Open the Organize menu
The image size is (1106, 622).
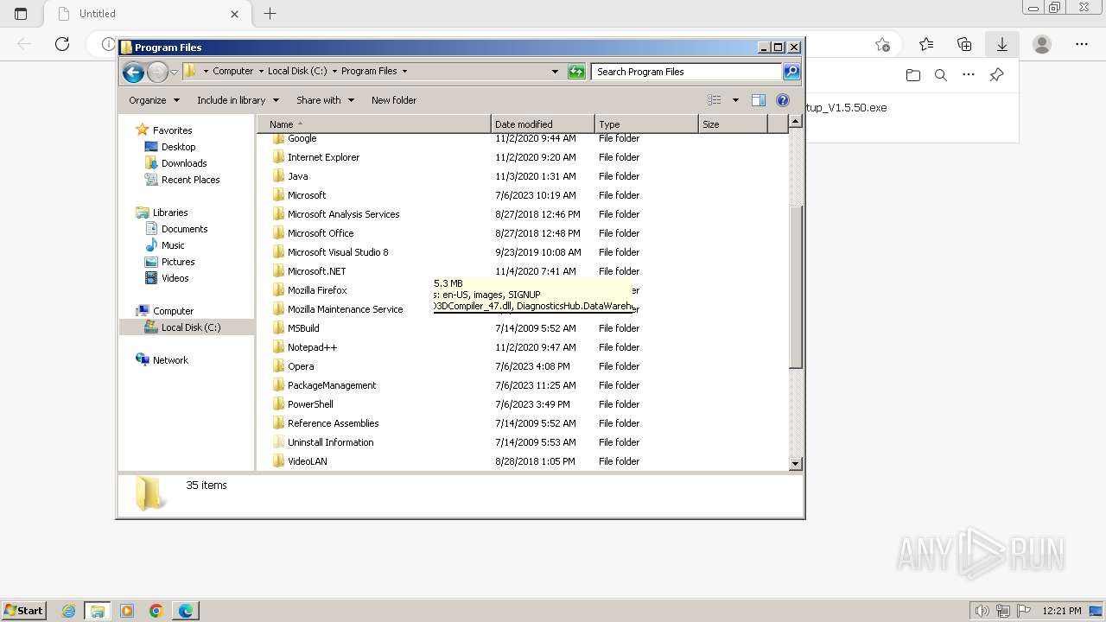[x=154, y=100]
